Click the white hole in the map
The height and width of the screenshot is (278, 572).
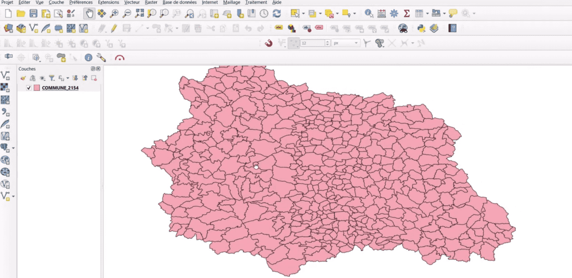point(256,167)
